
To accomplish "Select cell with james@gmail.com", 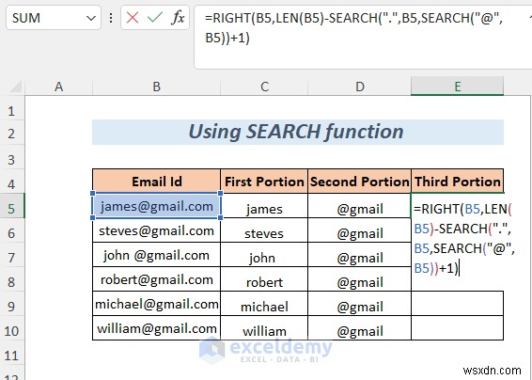I will (x=156, y=206).
